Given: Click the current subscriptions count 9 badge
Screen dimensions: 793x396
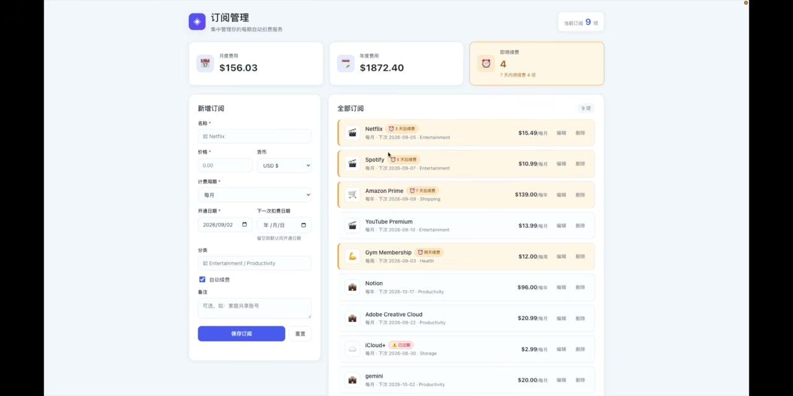Looking at the screenshot, I should click(581, 22).
